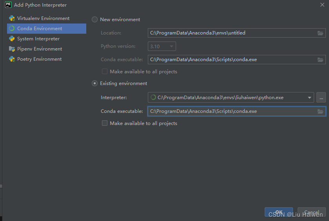Image resolution: width=329 pixels, height=221 pixels.
Task: Switch to Poetry Environment in sidebar
Action: [x=39, y=59]
